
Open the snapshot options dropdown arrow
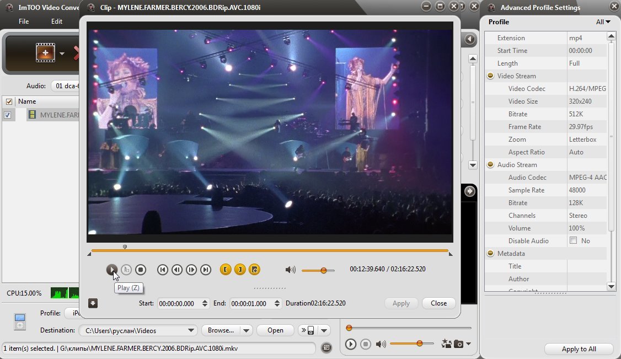(x=469, y=344)
